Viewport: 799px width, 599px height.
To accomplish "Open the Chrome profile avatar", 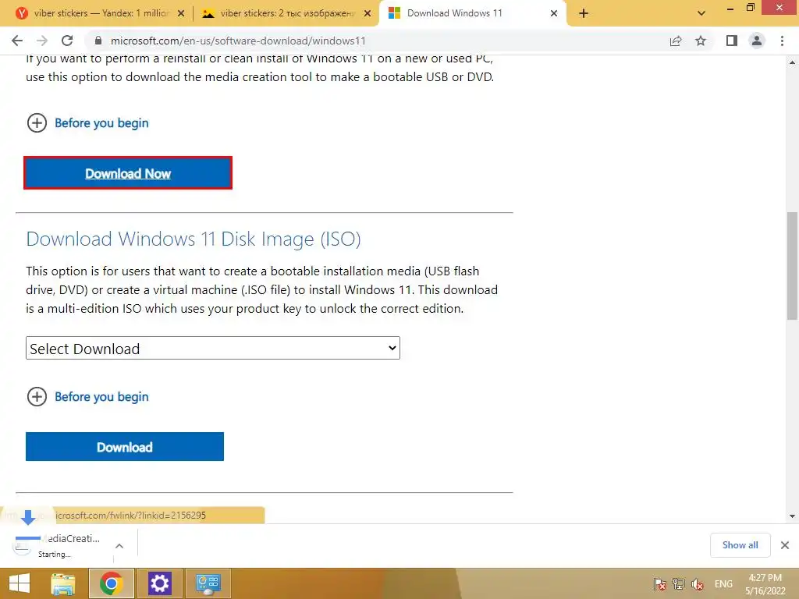I will 757,41.
